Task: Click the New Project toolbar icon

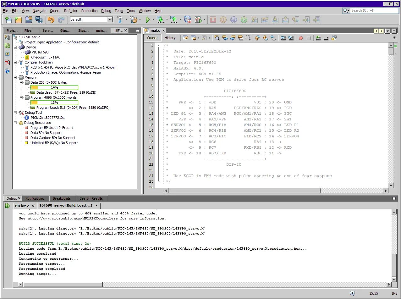Action: point(18,19)
